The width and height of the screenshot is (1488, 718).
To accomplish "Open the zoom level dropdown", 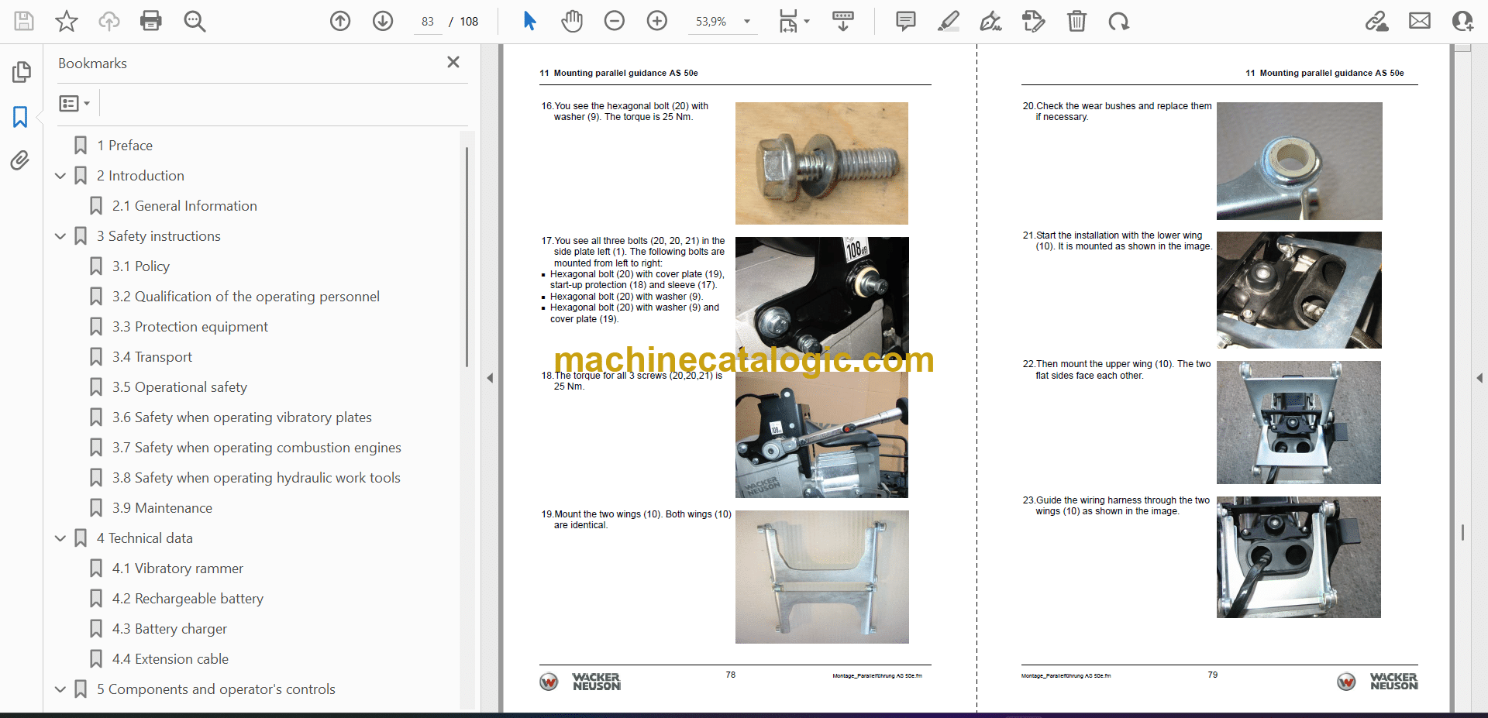I will pyautogui.click(x=747, y=22).
